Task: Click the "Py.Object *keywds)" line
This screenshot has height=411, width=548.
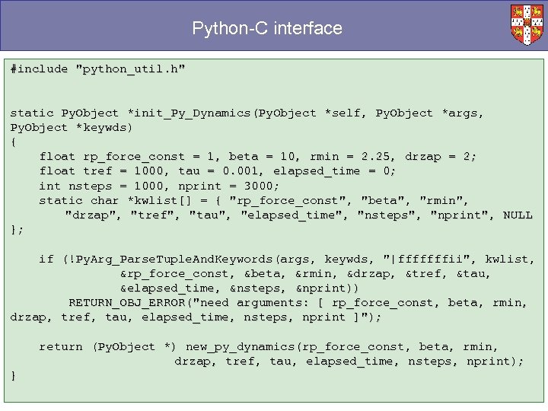Action: tap(72, 128)
